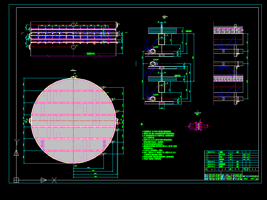Viewport: 267px width, 200px height.
Task: Pick the lowest right-side nozzle on circular view
Action: click(x=102, y=154)
